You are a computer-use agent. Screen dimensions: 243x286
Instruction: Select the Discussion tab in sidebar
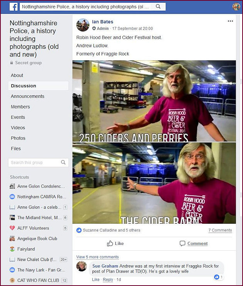click(x=39, y=86)
